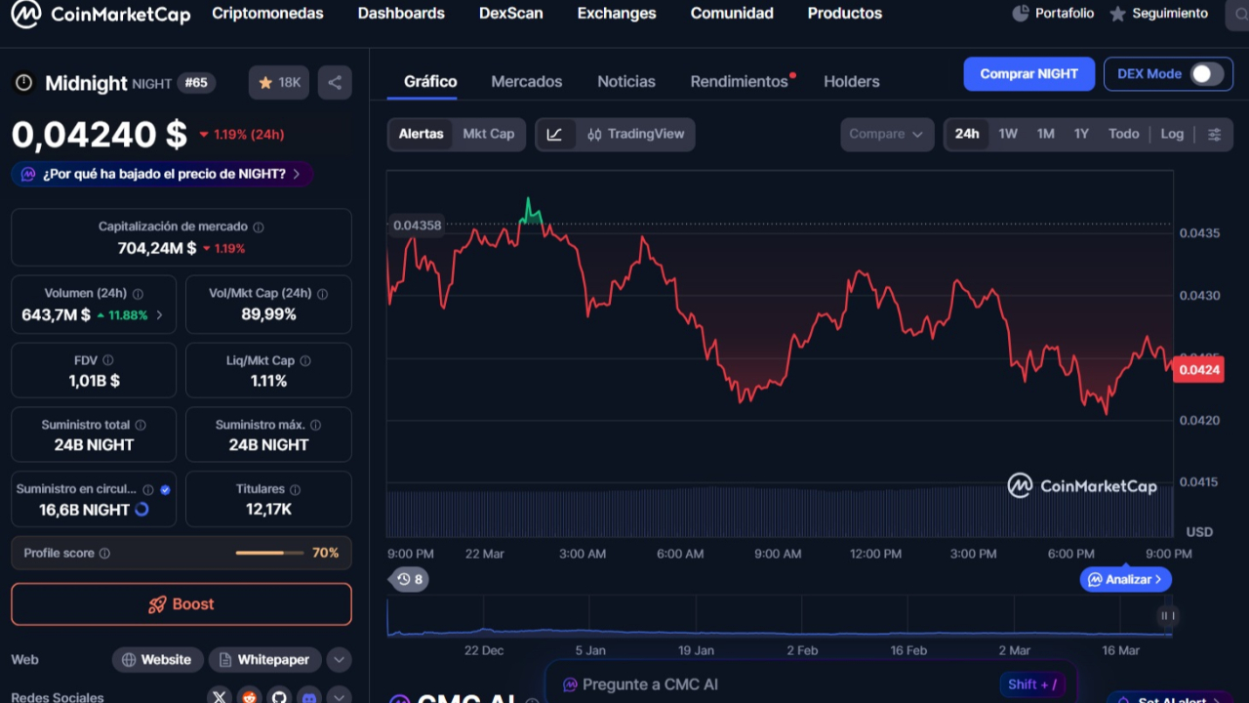Expand Volumen (24h) details arrow

(160, 315)
